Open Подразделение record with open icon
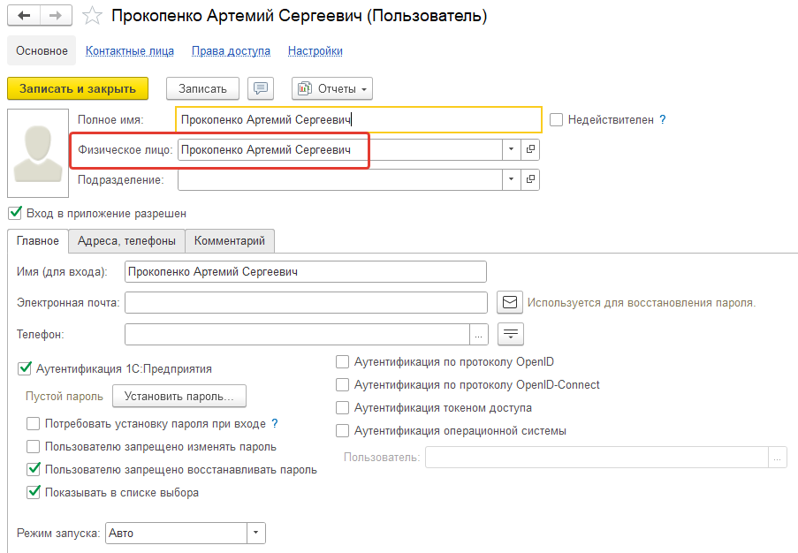Image resolution: width=798 pixels, height=553 pixels. (530, 179)
